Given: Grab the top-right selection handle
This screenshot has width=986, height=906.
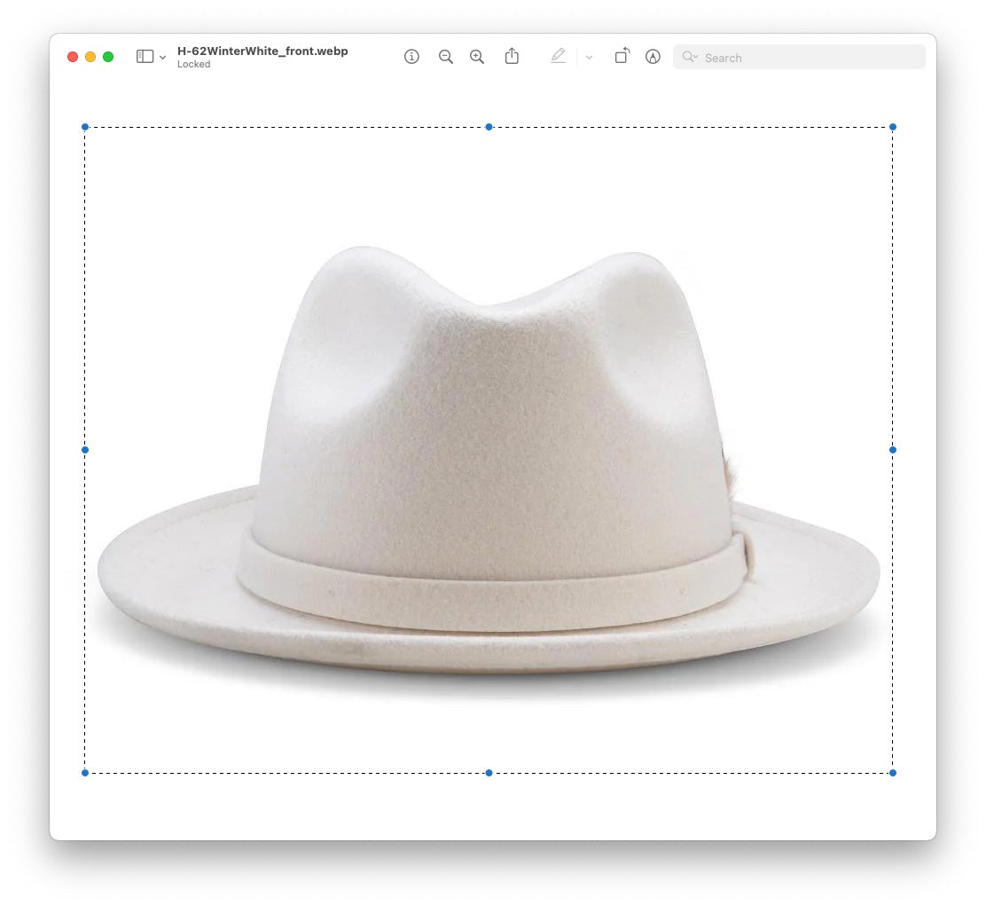Looking at the screenshot, I should [x=892, y=127].
